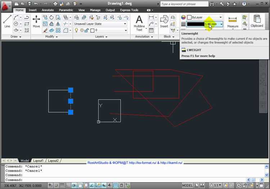Click the Object Color wheel icon
The height and width of the screenshot is (189, 270).
pyautogui.click(x=183, y=17)
